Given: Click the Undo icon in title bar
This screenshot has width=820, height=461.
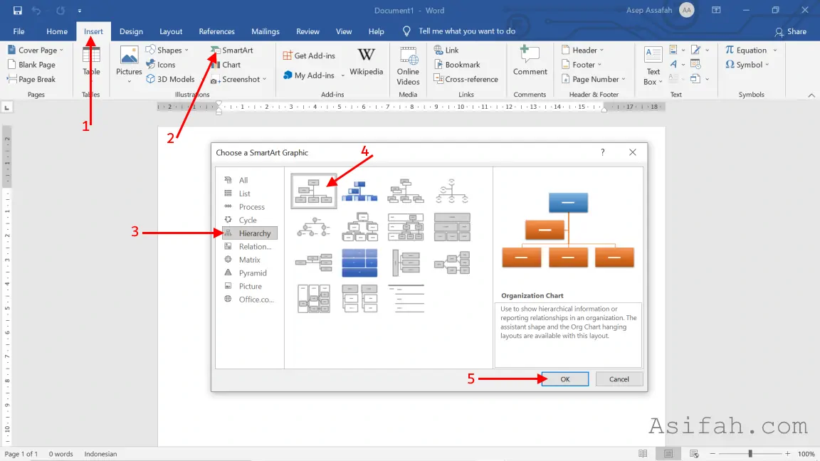Looking at the screenshot, I should [x=36, y=11].
